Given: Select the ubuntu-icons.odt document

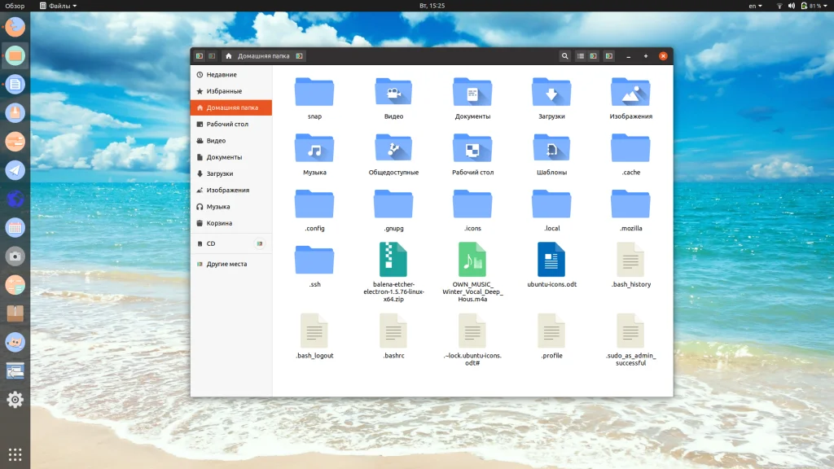Looking at the screenshot, I should pos(551,261).
